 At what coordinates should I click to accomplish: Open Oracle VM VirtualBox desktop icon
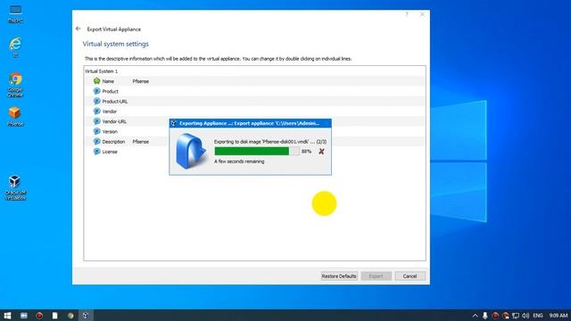(15, 188)
